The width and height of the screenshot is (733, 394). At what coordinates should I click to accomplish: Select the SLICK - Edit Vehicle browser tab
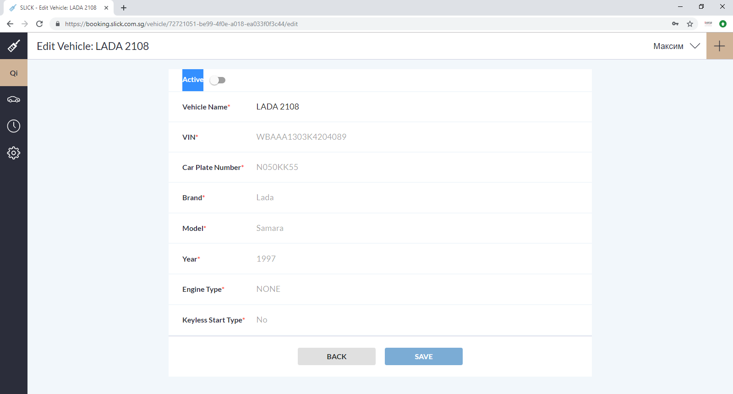click(x=59, y=8)
